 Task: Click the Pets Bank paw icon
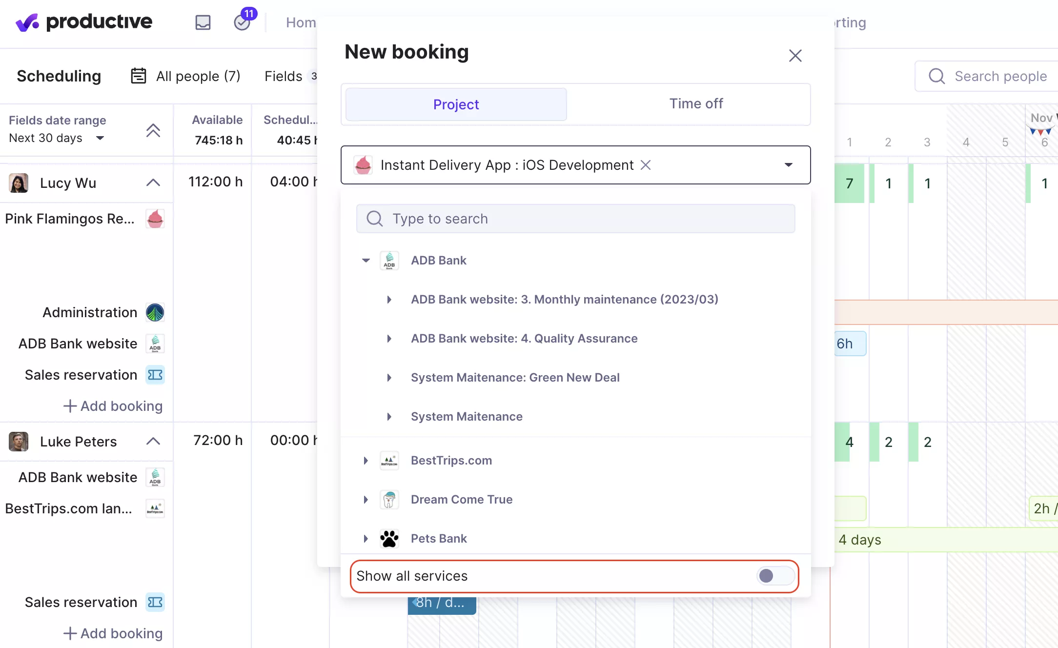[x=389, y=539]
